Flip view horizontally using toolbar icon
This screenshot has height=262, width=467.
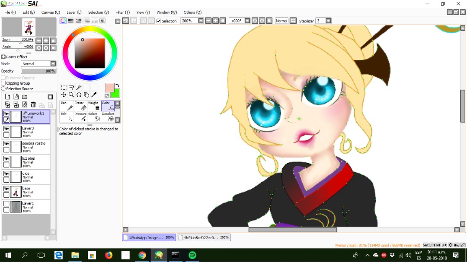pos(293,21)
